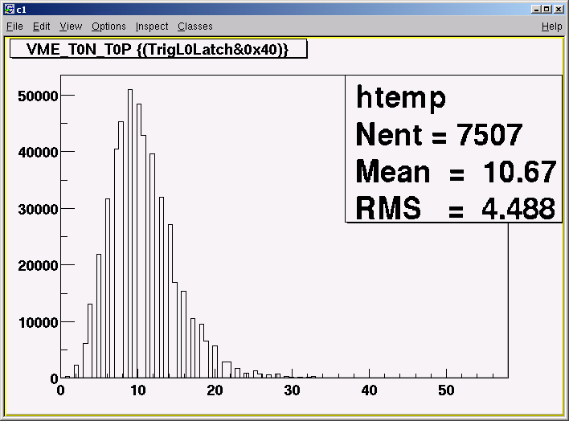569x421 pixels.
Task: Click the Mean = 10.67 stats line
Action: [x=456, y=171]
